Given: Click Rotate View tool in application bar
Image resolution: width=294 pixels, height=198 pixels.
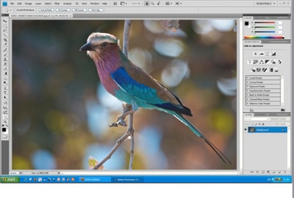Looking at the screenshot, I should point(159,4).
